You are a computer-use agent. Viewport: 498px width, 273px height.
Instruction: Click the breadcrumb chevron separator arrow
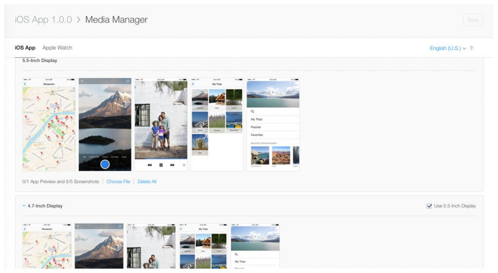78,19
